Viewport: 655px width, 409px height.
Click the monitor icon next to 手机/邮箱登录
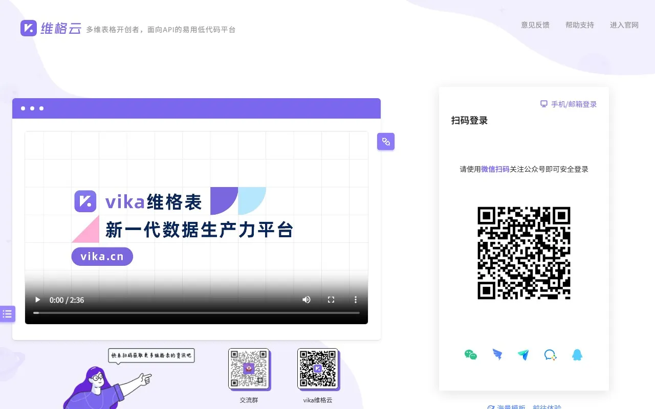click(543, 104)
